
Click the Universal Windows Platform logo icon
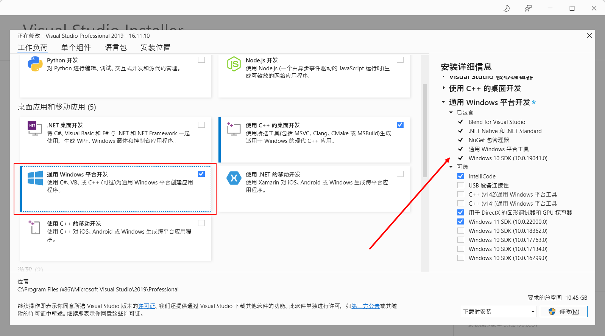click(35, 178)
